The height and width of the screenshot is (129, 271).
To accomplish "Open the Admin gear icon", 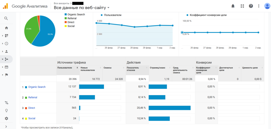I will pyautogui.click(x=6, y=118).
